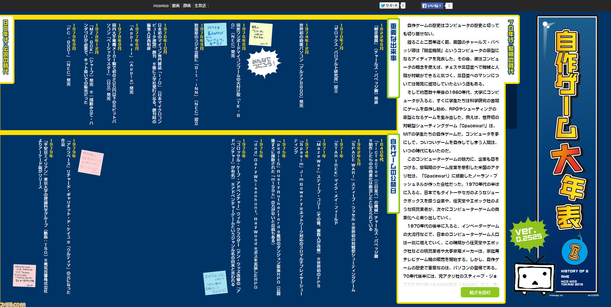611x307 pixels.
Task: Open the pink sticky note beside 平安京エイリアン
Action: 24,275
